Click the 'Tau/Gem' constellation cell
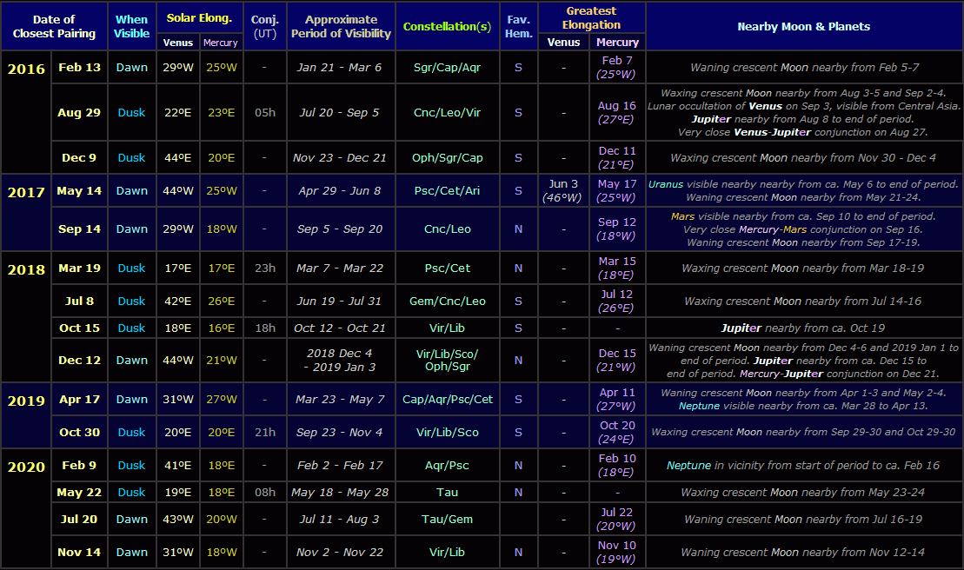 click(447, 519)
